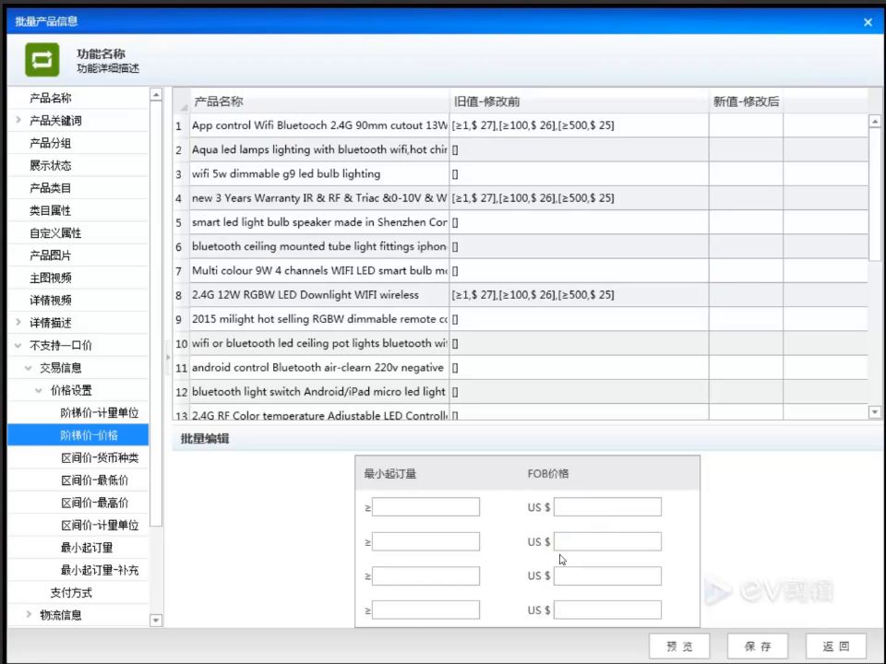This screenshot has width=886, height=664.
Task: Close the 批量产品信息 dialog
Action: tap(868, 22)
